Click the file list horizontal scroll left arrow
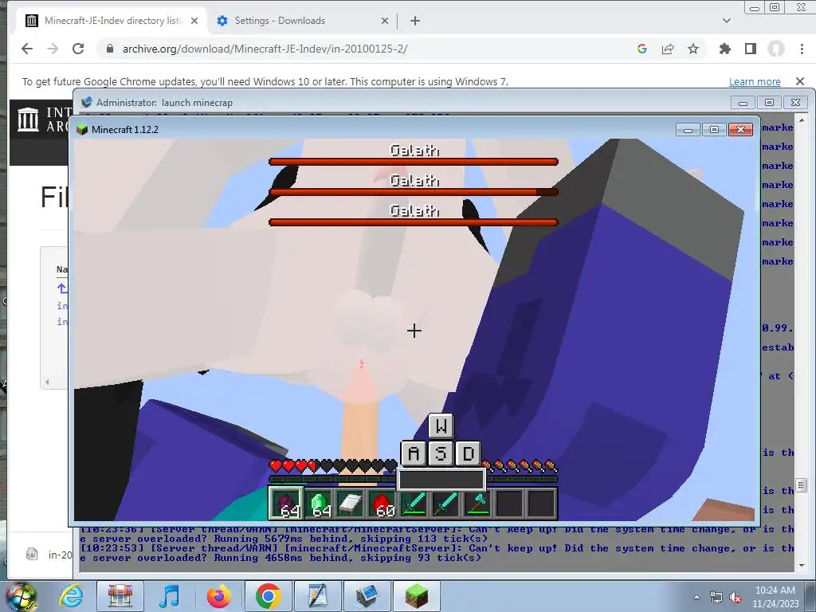This screenshot has width=816, height=612. (47, 382)
